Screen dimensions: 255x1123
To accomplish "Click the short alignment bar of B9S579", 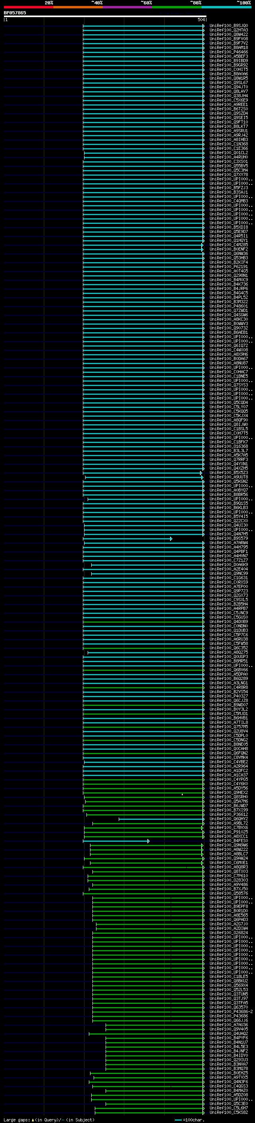I will [128, 539].
